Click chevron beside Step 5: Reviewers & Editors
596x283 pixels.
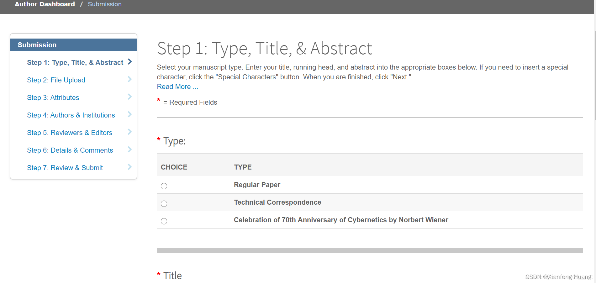point(130,132)
